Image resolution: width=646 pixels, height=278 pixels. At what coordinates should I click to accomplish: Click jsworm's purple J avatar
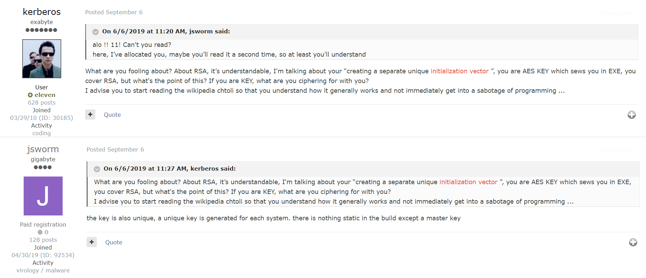(43, 196)
